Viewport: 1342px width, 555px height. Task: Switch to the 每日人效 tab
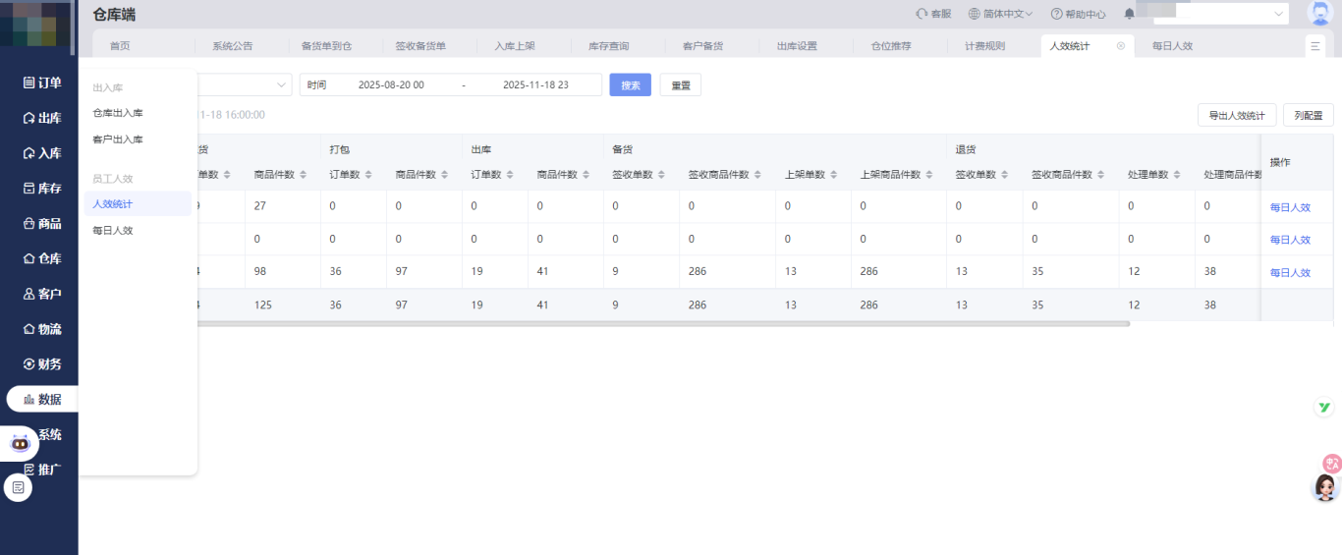click(x=1172, y=46)
